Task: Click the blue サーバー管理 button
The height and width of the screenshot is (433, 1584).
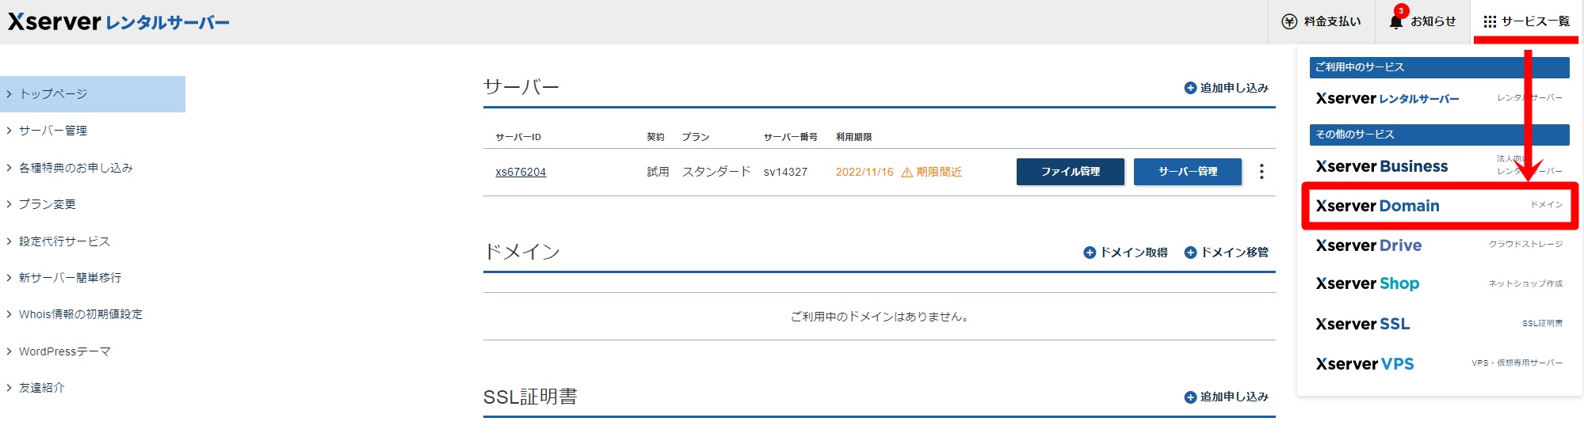Action: pos(1187,172)
